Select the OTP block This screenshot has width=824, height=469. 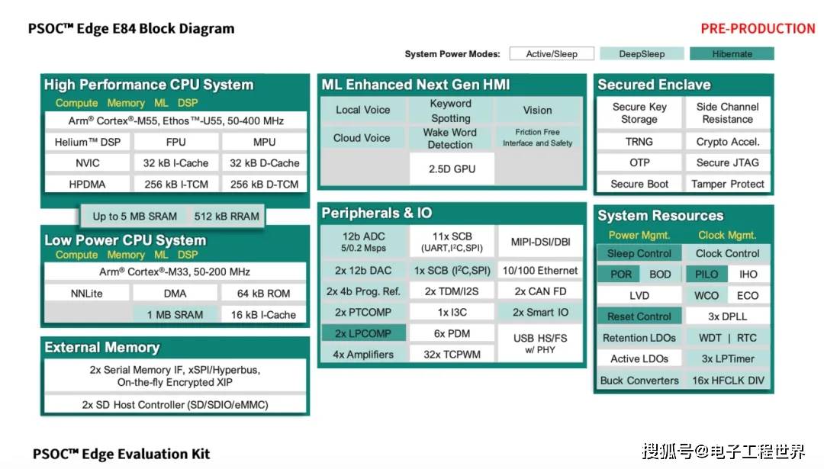coord(639,162)
